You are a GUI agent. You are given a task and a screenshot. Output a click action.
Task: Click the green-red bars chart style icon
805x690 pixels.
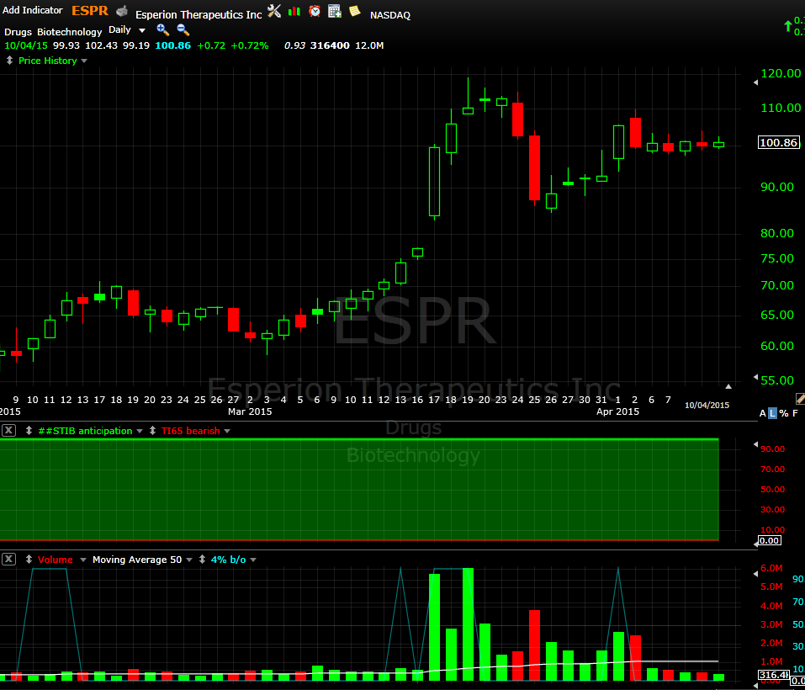tap(294, 11)
